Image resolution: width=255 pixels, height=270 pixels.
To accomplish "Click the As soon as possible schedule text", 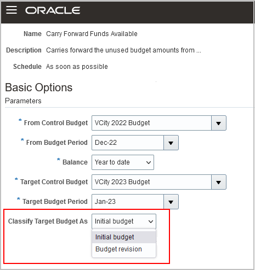I will pyautogui.click(x=77, y=67).
